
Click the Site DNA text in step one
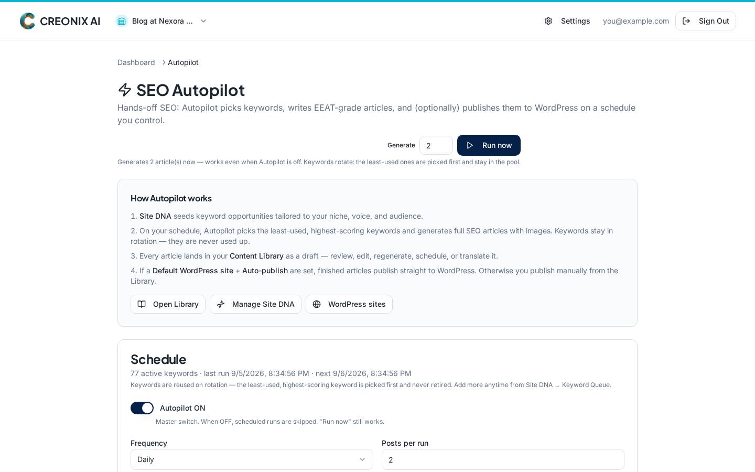[155, 216]
